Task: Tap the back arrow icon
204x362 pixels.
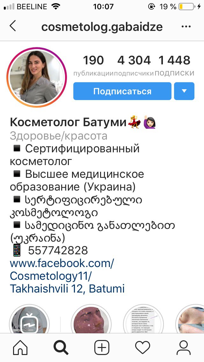Action: point(13,26)
